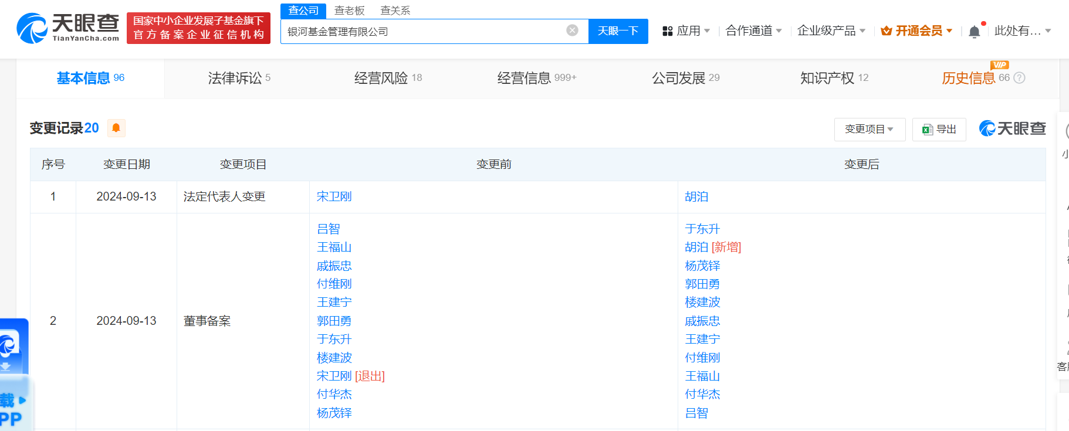The image size is (1069, 431).
Task: Click the notification bell icon in header
Action: pyautogui.click(x=974, y=32)
